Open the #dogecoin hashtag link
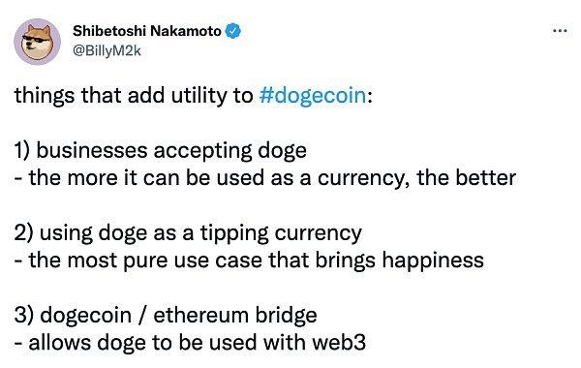 [313, 95]
